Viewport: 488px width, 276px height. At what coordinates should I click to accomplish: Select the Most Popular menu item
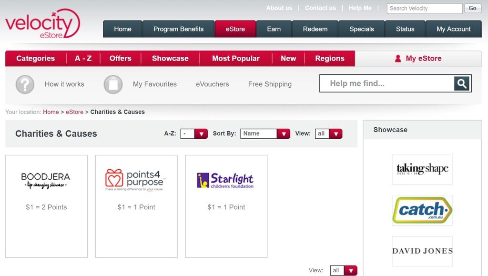point(236,59)
